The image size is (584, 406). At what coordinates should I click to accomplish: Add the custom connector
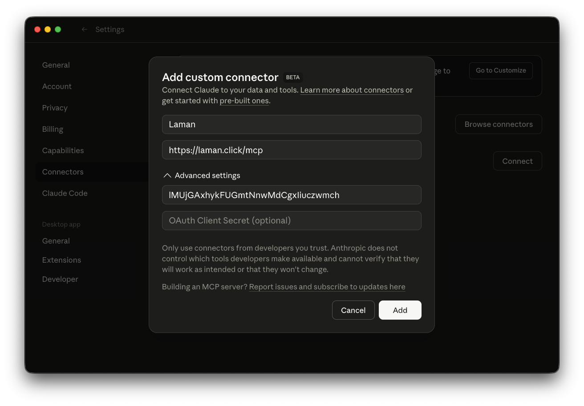tap(400, 310)
